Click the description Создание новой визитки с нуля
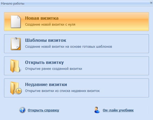 50,25
